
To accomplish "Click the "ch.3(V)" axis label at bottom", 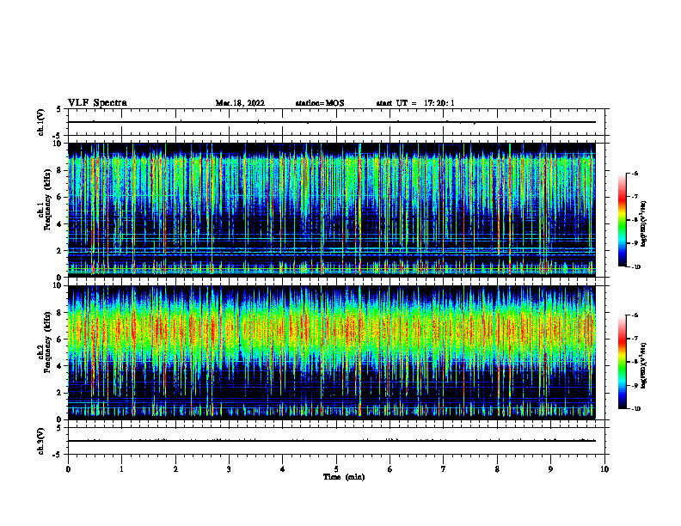I will point(40,441).
